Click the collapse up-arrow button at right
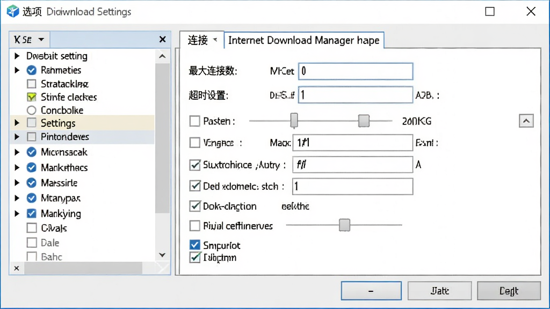The image size is (550, 309). pos(526,121)
